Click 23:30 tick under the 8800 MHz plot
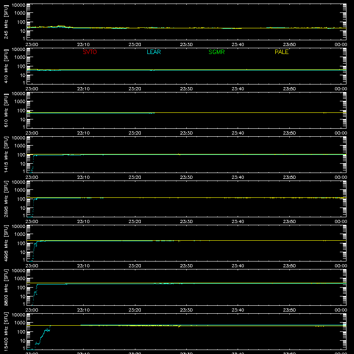 (x=186, y=310)
